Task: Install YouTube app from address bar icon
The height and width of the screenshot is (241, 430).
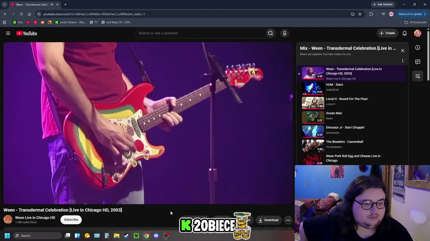Action: [x=352, y=14]
